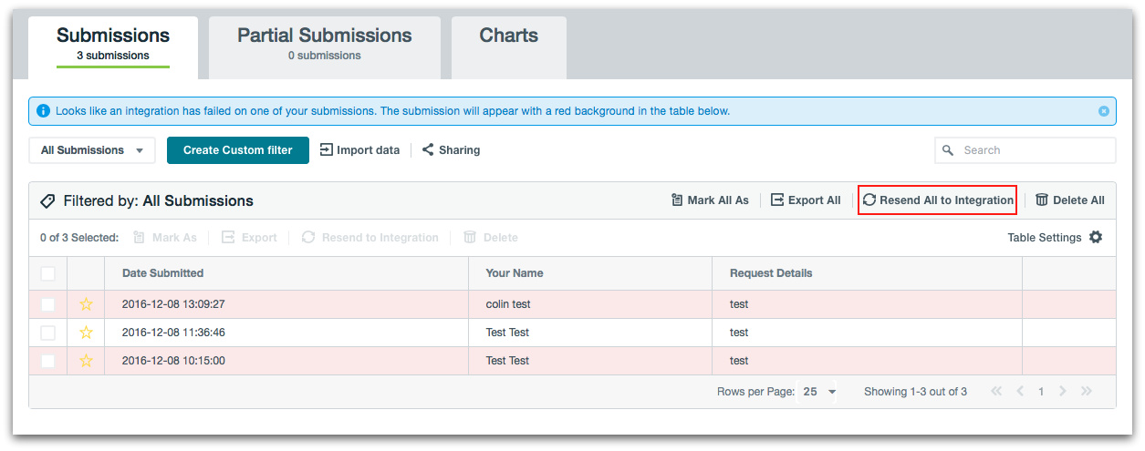Star the colin test submission
The image size is (1145, 451).
[x=87, y=304]
